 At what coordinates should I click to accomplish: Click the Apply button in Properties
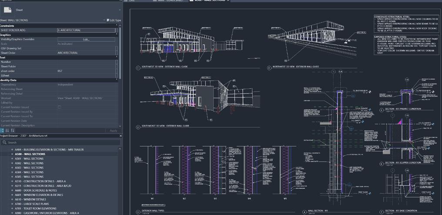(113, 131)
